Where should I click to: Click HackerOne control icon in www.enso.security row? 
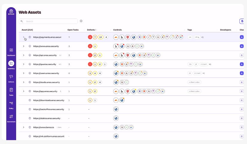point(116,46)
